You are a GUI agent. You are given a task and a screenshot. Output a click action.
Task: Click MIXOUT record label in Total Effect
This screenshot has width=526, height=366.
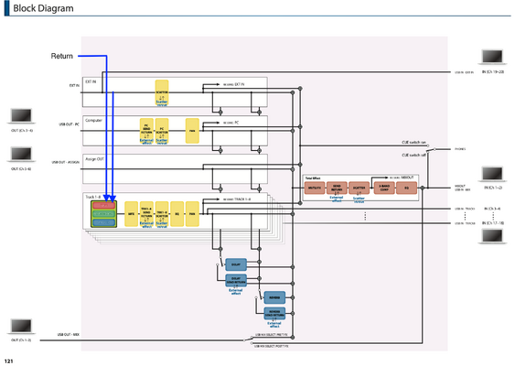click(402, 178)
